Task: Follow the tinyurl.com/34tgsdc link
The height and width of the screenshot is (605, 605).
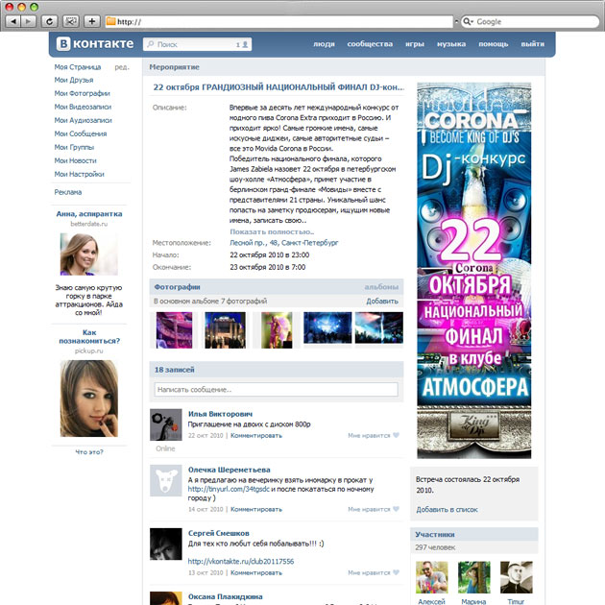Action: tap(229, 489)
